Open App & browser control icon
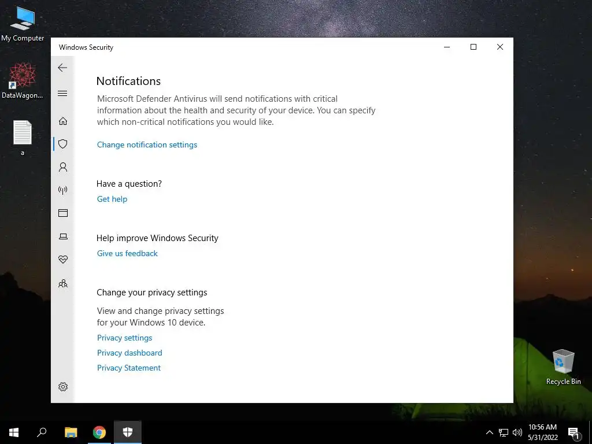The width and height of the screenshot is (592, 444). tap(63, 213)
